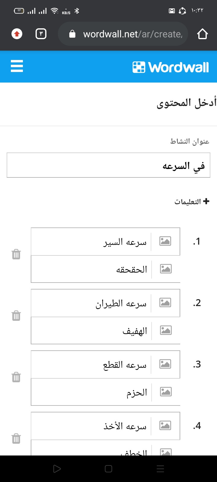217x482 pixels.
Task: Tap the browser home icon
Action: point(203,34)
